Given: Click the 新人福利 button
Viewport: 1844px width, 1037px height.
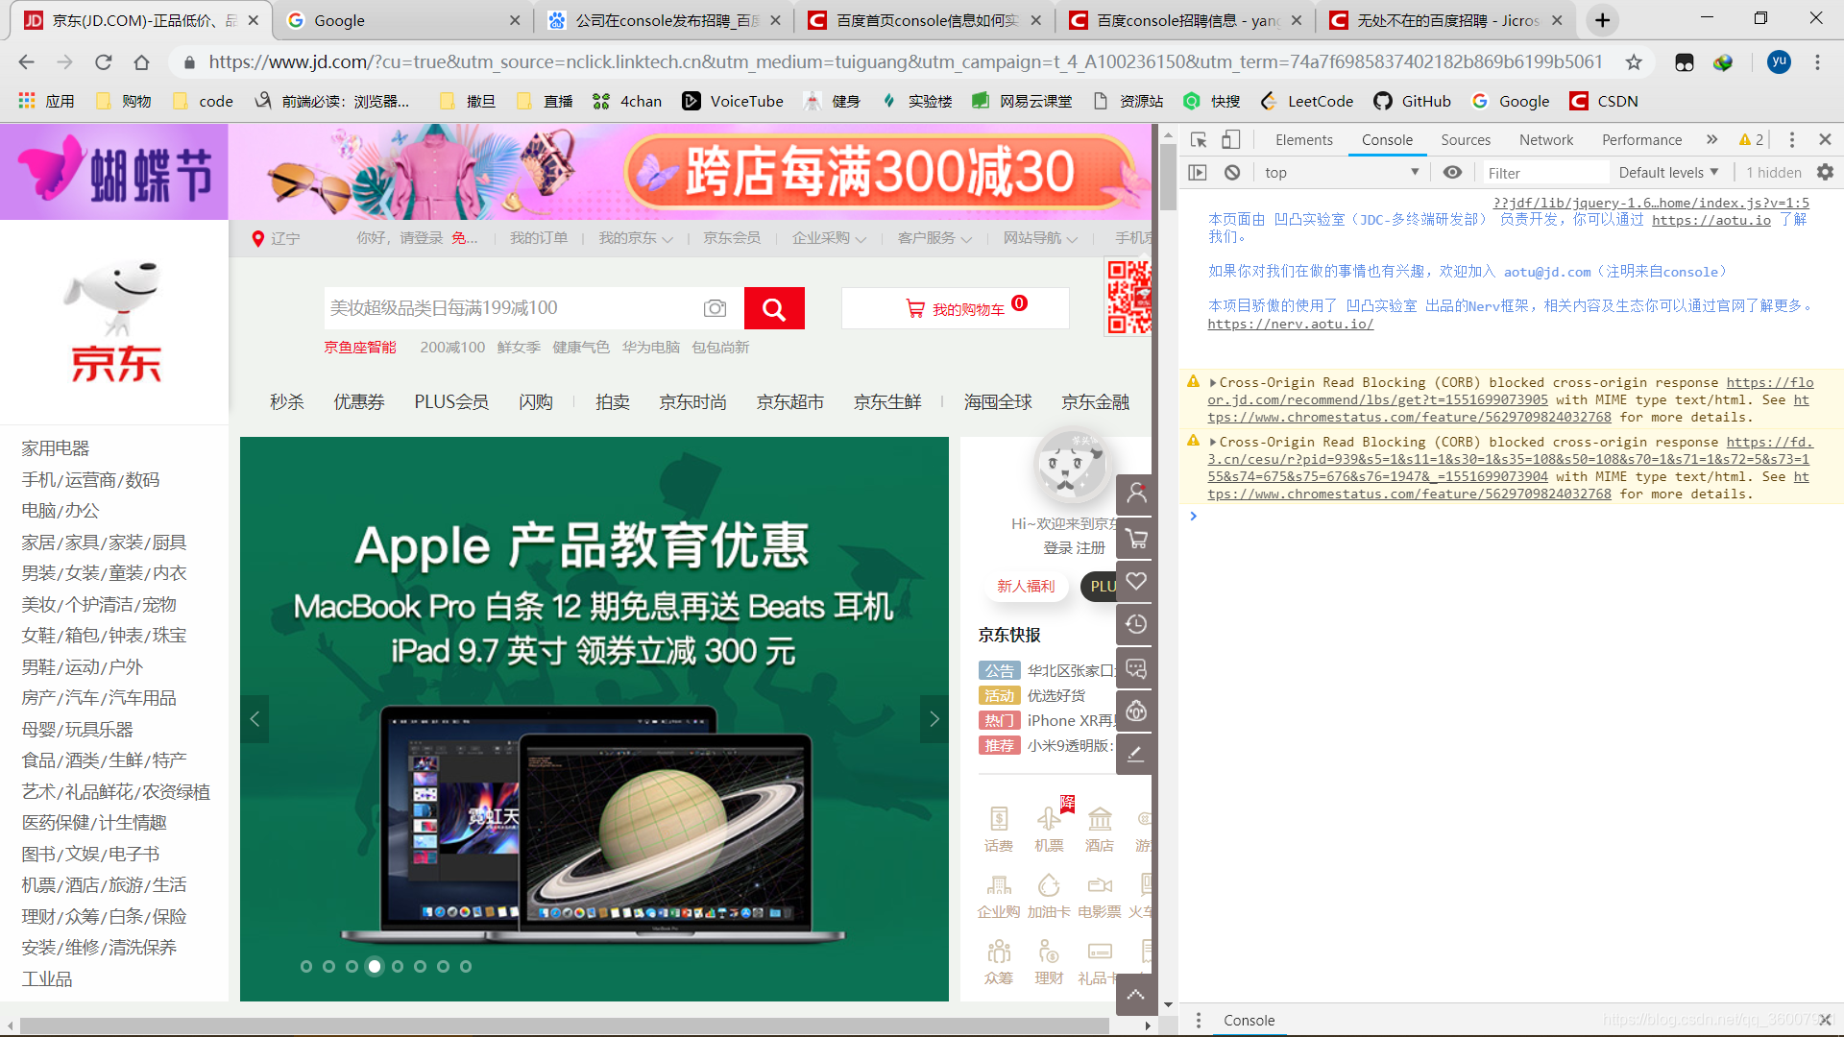Looking at the screenshot, I should (1025, 587).
